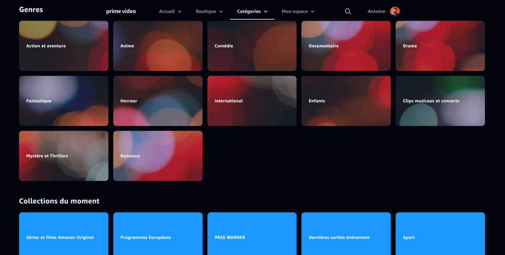Screen dimensions: 505x255
Task: Open Séries et films Amazon Original collection
Action: click(64, 234)
